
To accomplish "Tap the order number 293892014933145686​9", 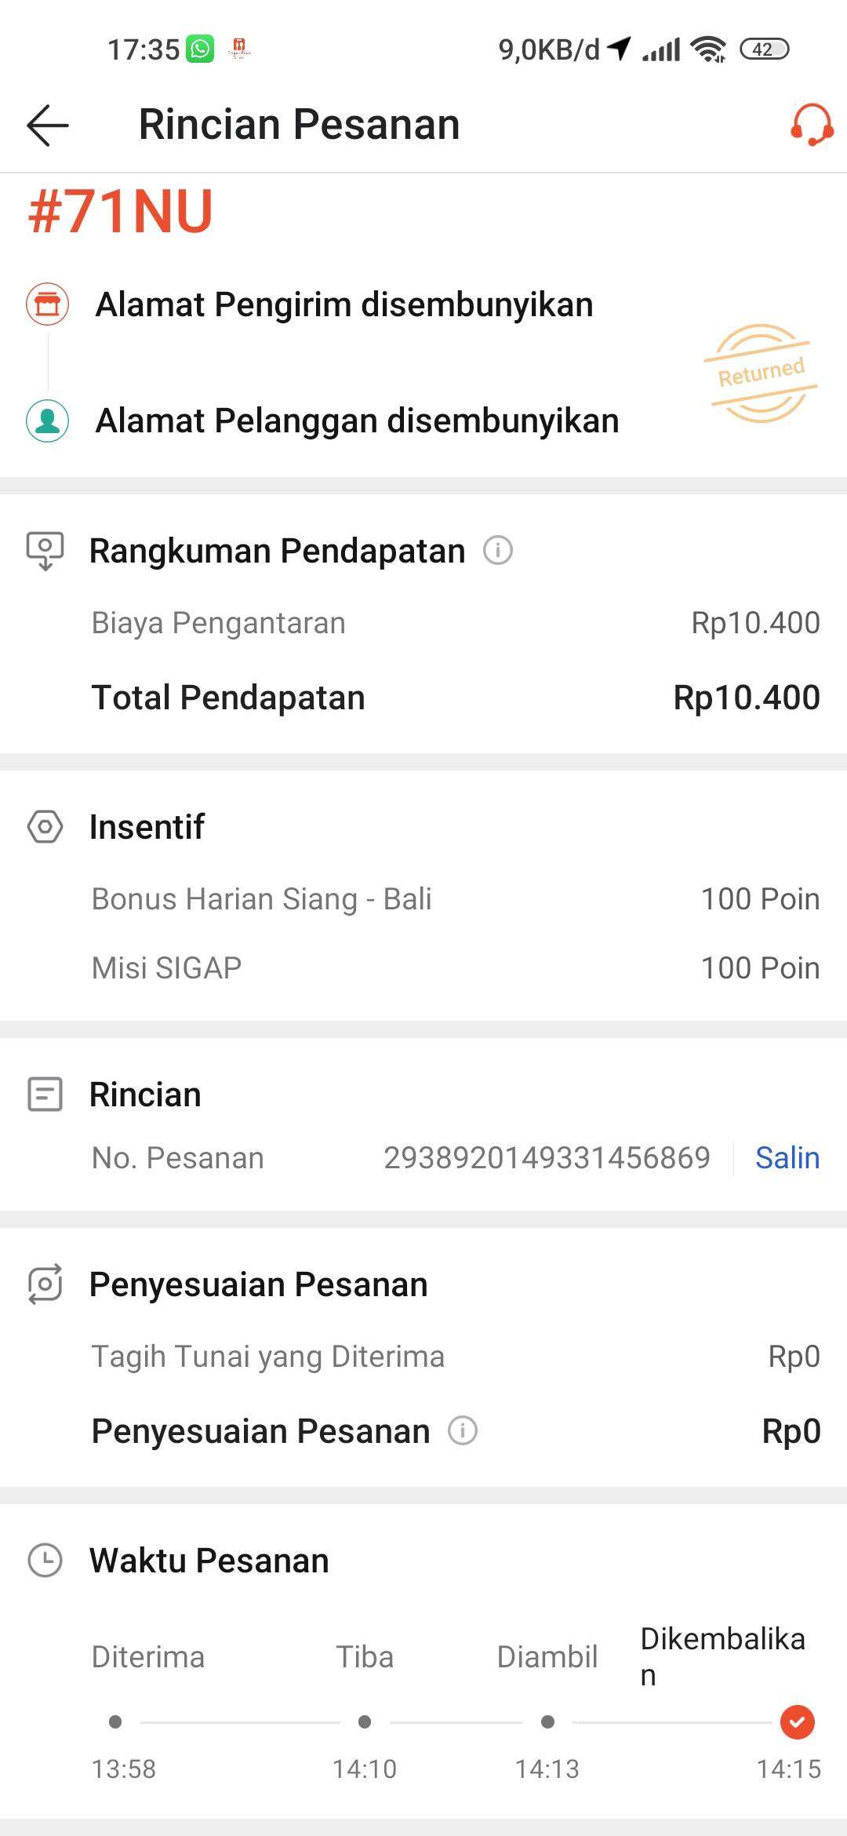I will pos(547,1158).
